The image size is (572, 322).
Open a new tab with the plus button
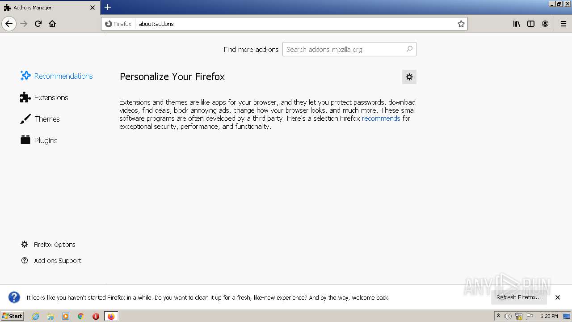coord(108,7)
